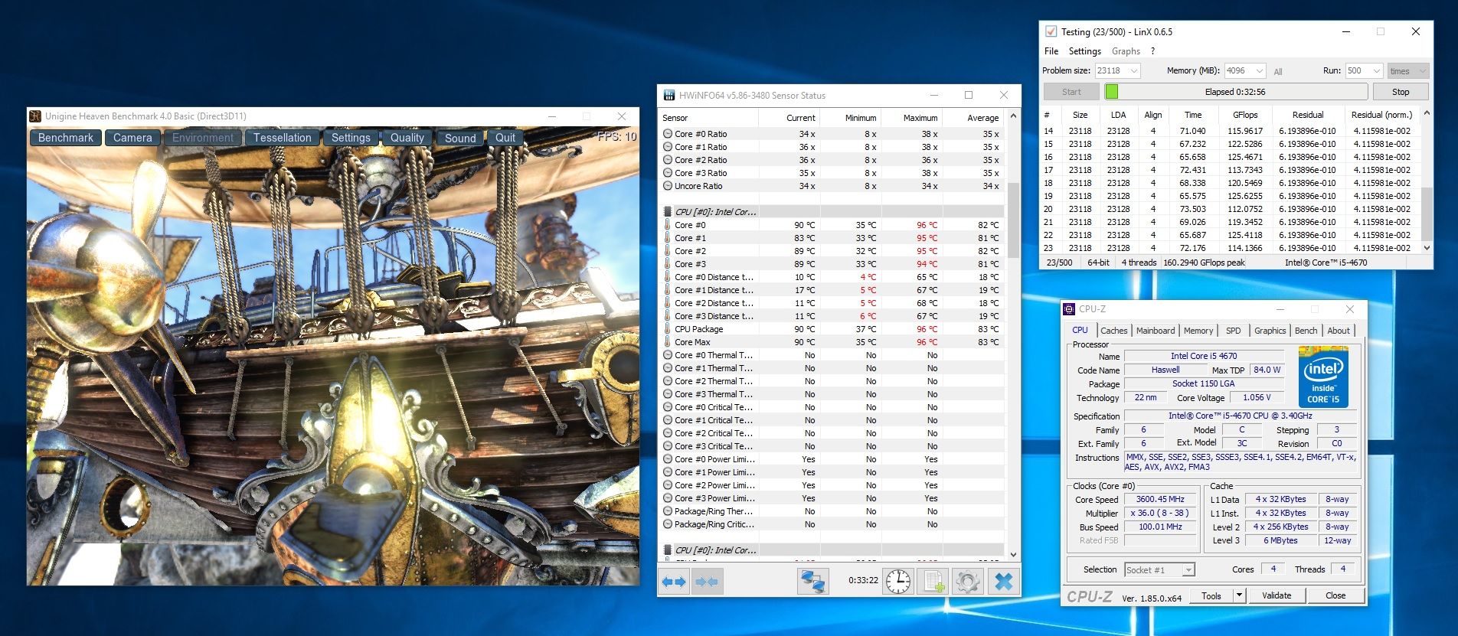The width and height of the screenshot is (1458, 636).
Task: Click HWiNFO blue X close sensors icon
Action: coord(1003,582)
